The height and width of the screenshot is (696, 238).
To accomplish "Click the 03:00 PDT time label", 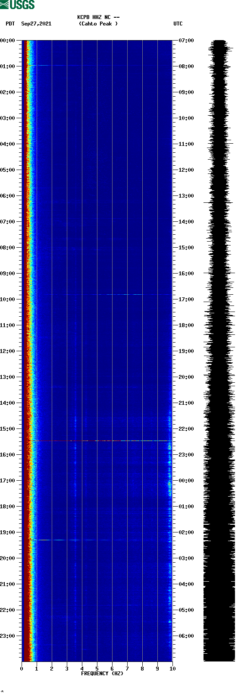I will click(x=8, y=118).
